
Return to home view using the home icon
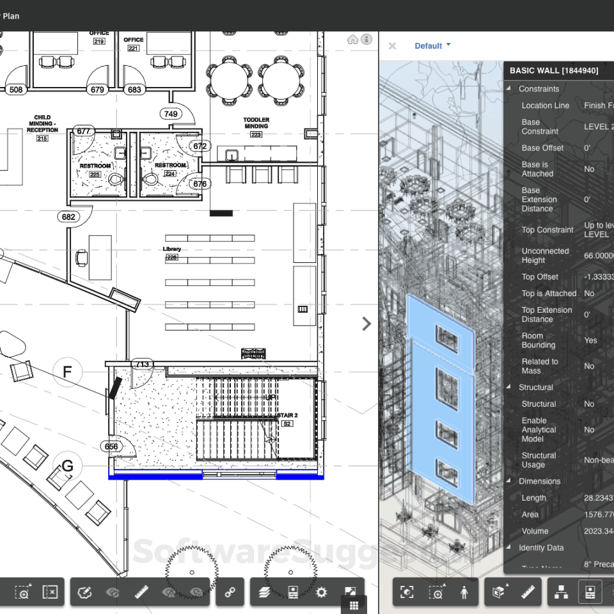(352, 39)
